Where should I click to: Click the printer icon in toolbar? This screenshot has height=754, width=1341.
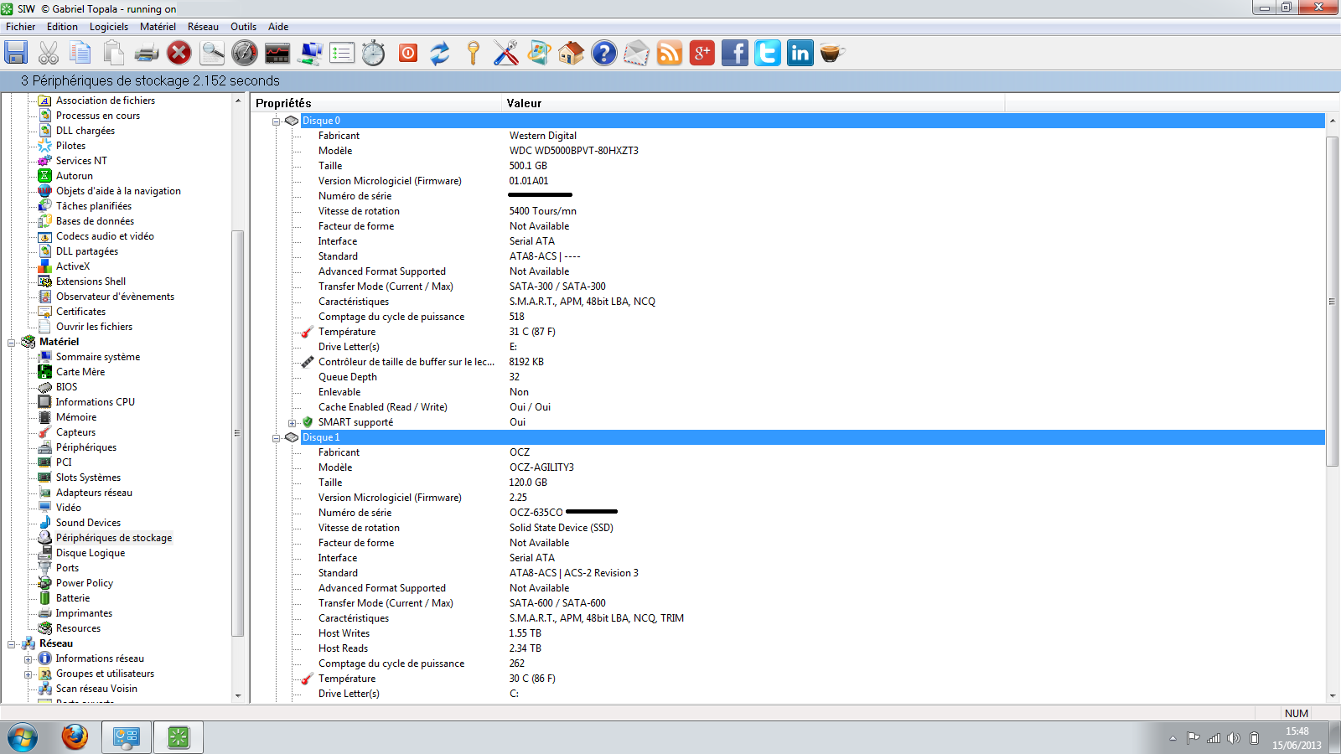[x=146, y=53]
